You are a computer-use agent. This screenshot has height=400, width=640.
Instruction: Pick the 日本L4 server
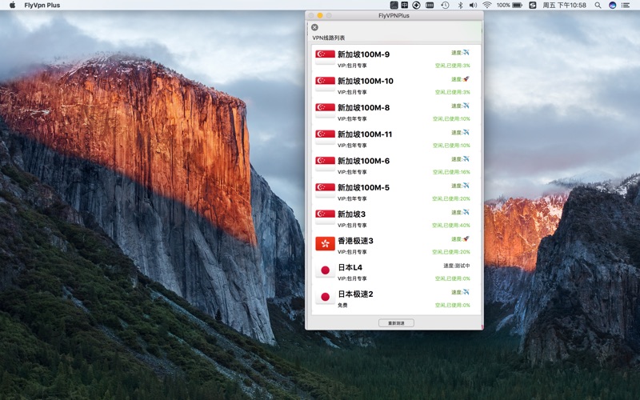[396, 272]
